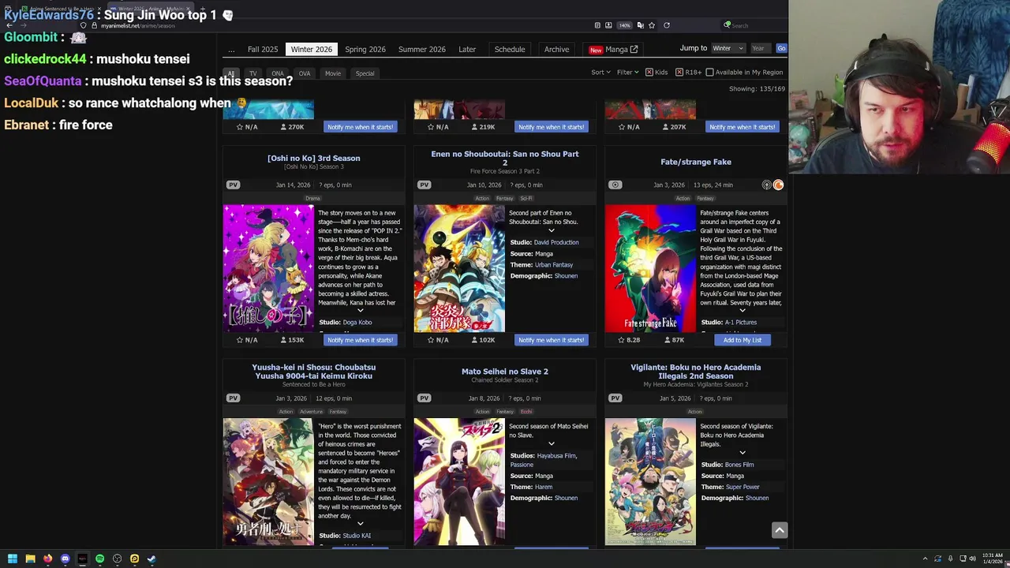Bookmark this page with the star icon
Viewport: 1010px width, 568px height.
651,25
